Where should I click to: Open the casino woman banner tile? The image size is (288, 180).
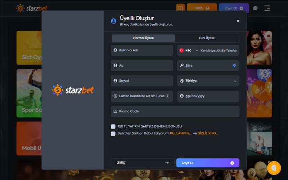[x=259, y=48]
